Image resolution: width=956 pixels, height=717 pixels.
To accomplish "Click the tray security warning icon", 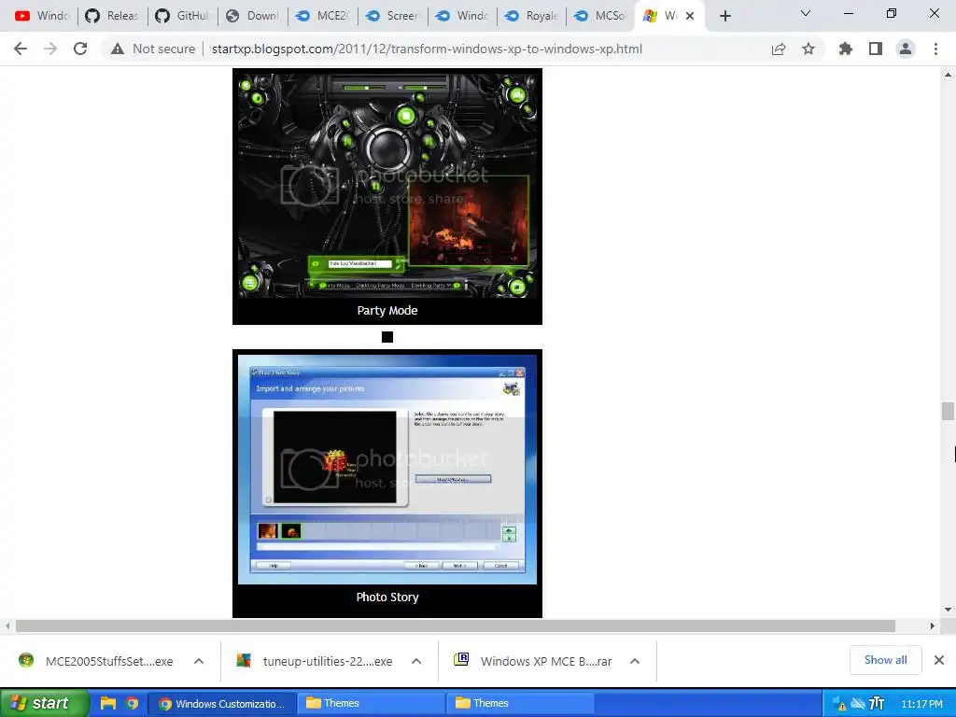I will 839,704.
